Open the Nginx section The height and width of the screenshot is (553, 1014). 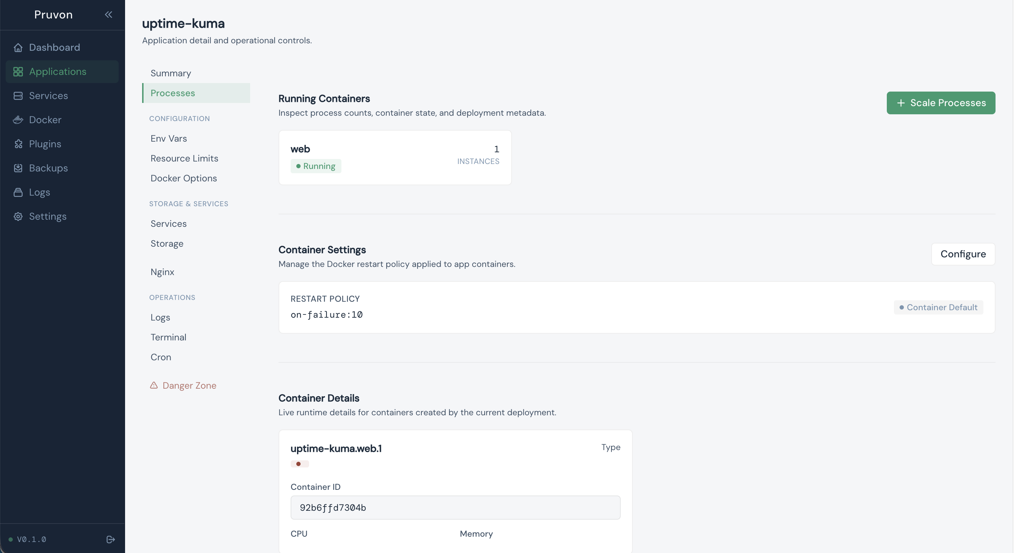196,272
